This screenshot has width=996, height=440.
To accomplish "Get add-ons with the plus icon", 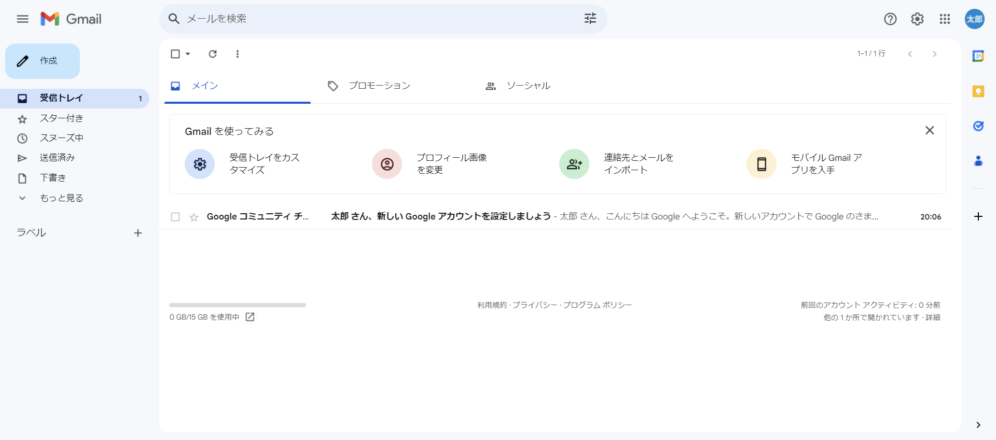I will click(978, 216).
